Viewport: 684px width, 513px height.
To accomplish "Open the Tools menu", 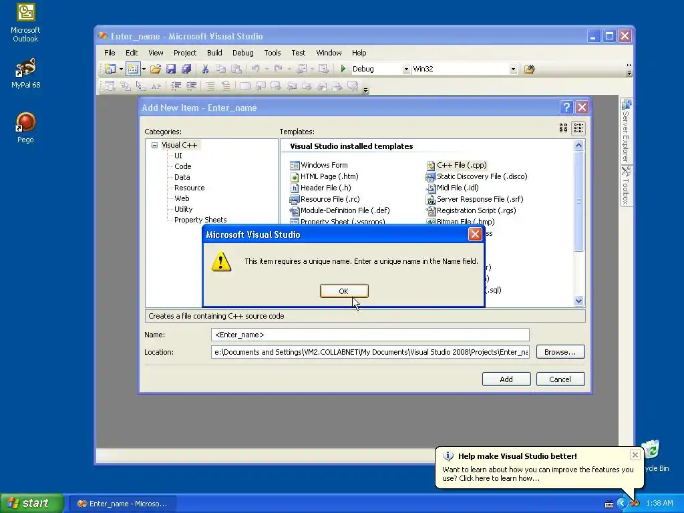I will click(273, 53).
